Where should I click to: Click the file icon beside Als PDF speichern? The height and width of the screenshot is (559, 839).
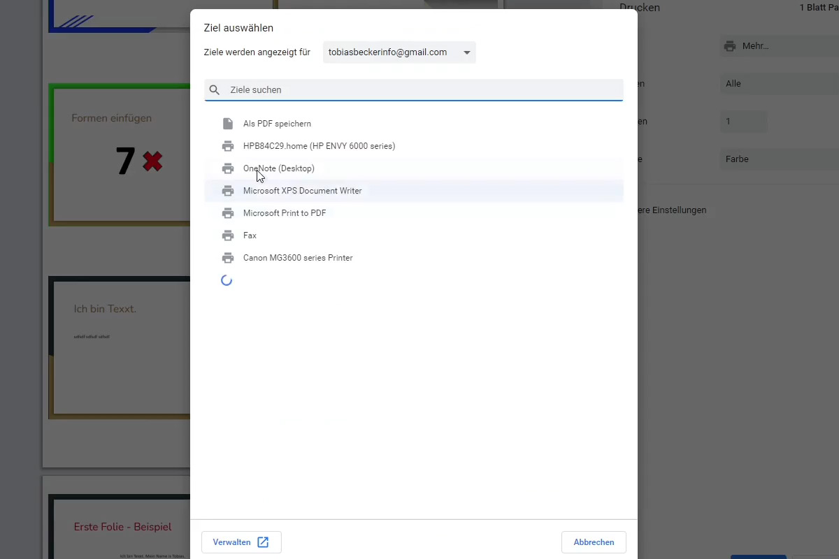227,124
